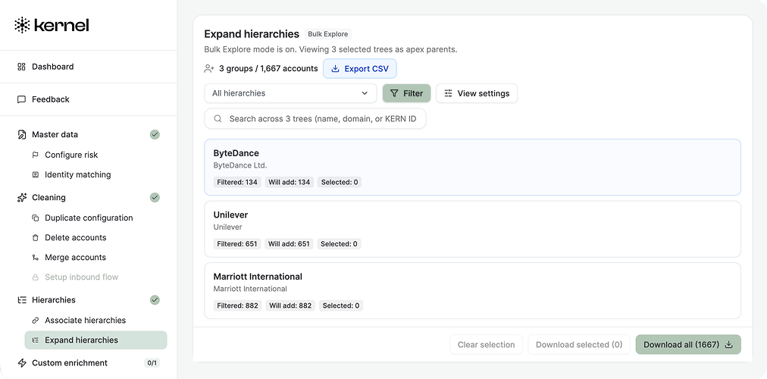This screenshot has width=767, height=379.
Task: Select the Unilever hierarchy card
Action: pyautogui.click(x=472, y=229)
